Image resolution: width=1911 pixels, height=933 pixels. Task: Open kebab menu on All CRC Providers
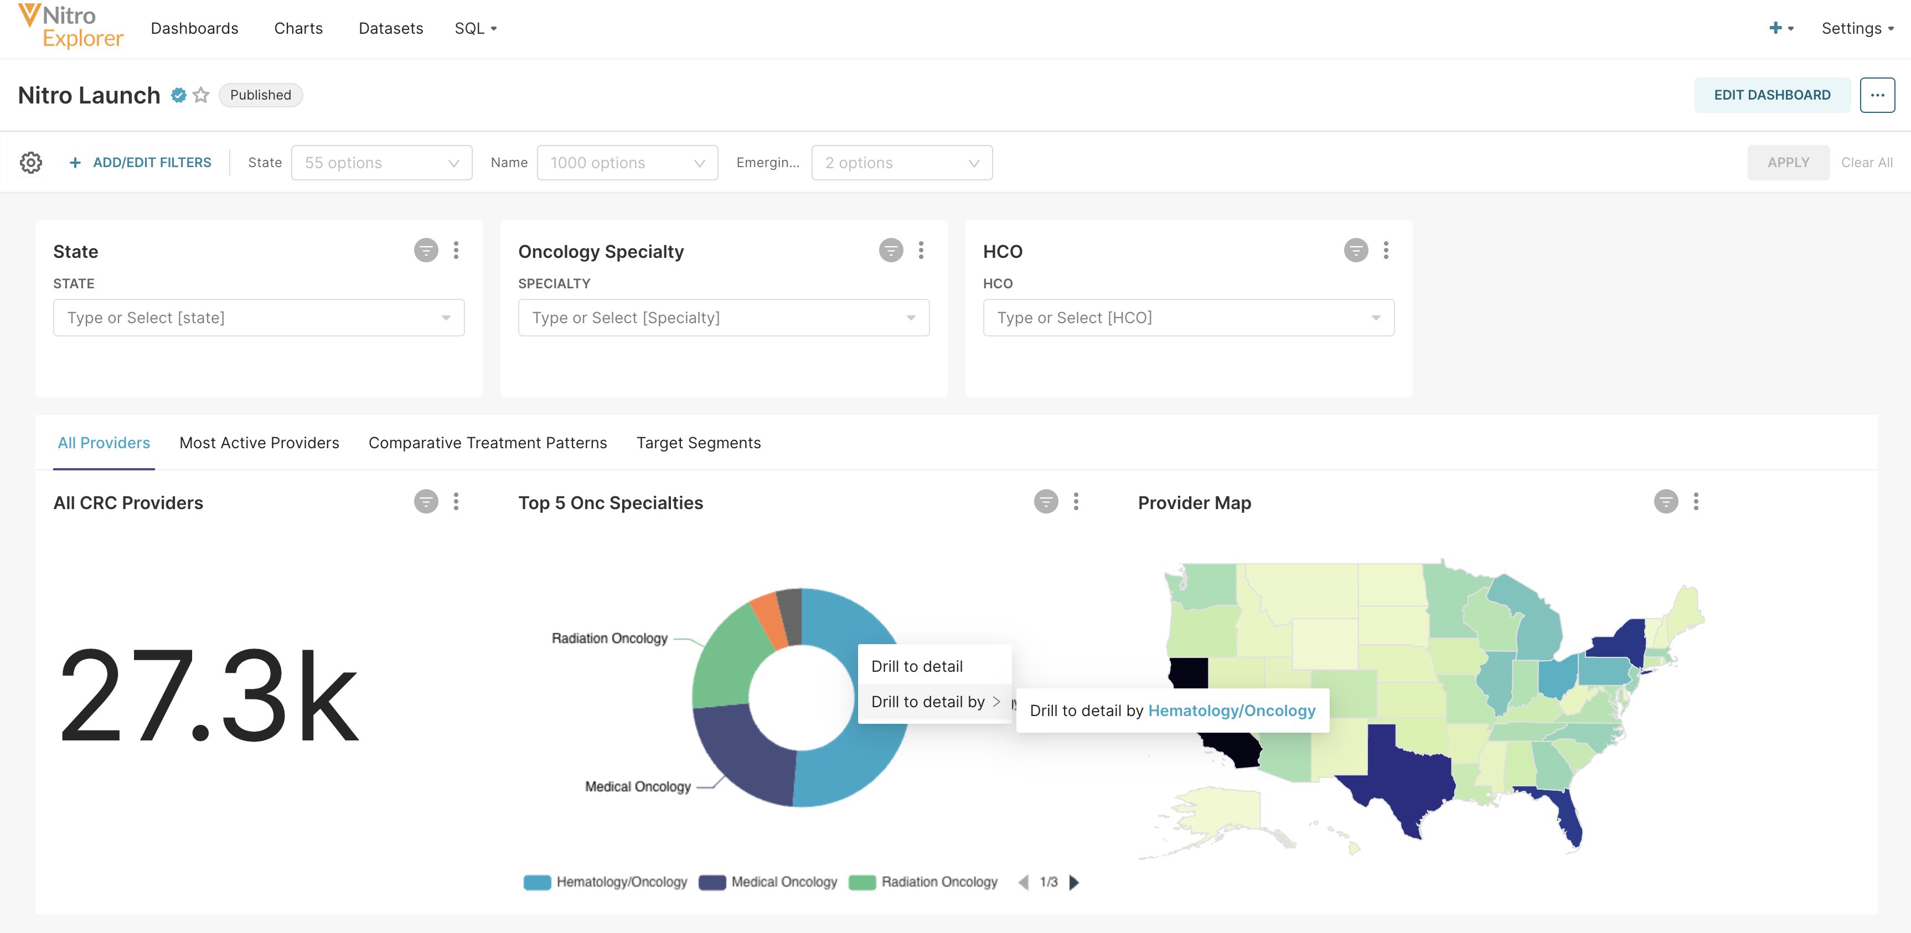pyautogui.click(x=456, y=502)
